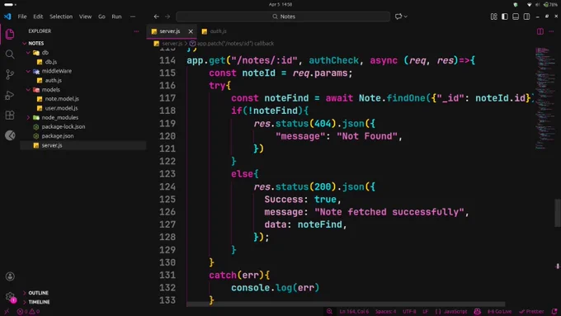This screenshot has width=561, height=316.
Task: Close the server.js tab
Action: pyautogui.click(x=191, y=31)
